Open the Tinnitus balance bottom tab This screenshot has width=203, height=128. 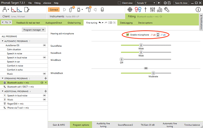point(192,125)
